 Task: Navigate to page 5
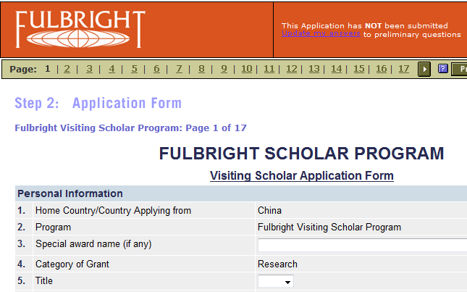tap(134, 69)
